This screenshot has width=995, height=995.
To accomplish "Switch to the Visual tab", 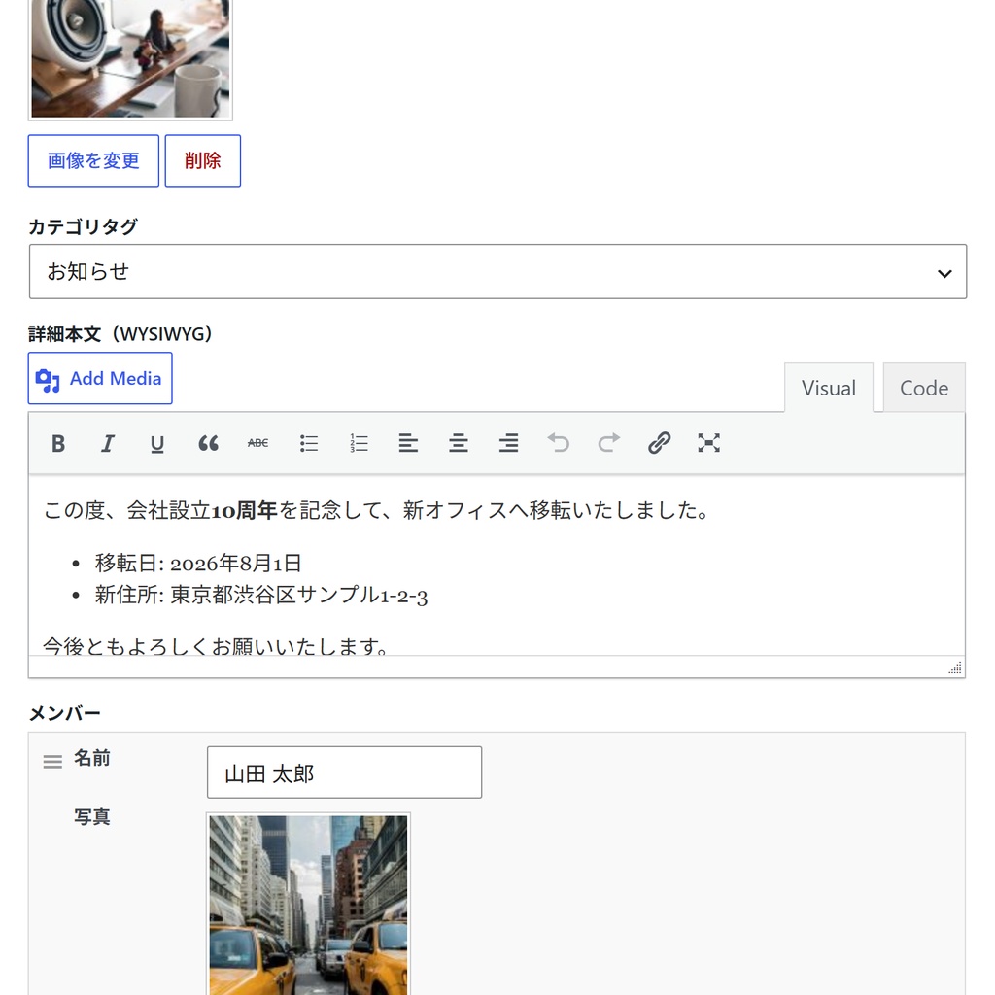I will coord(829,388).
